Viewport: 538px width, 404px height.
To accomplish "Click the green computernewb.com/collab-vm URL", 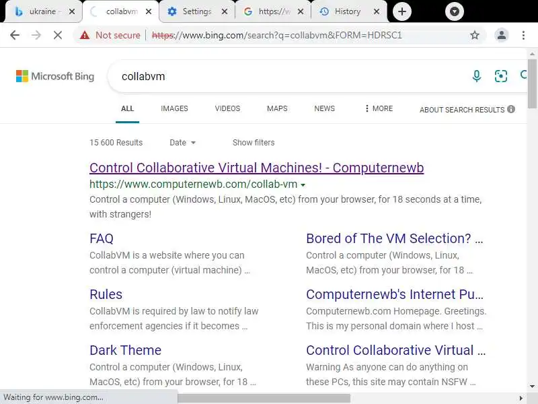I will 194,184.
